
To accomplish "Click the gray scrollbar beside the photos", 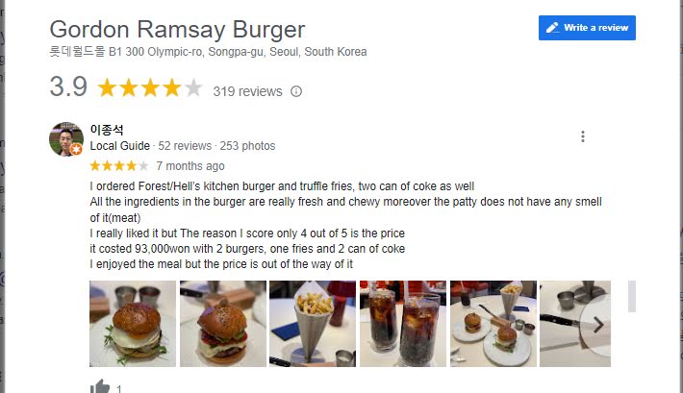I will pos(632,296).
